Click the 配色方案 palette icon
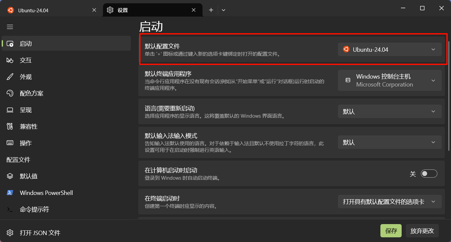Viewport: 451px width, 242px height. pos(10,93)
